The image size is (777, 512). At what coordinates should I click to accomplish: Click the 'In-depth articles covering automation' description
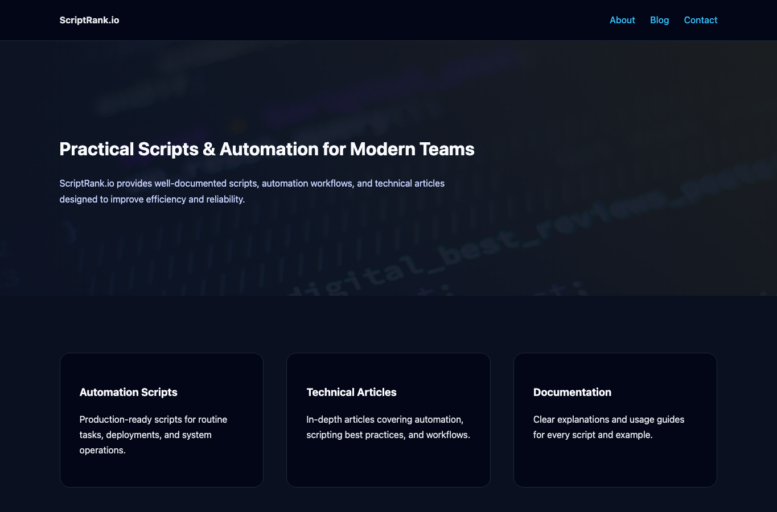(x=388, y=427)
